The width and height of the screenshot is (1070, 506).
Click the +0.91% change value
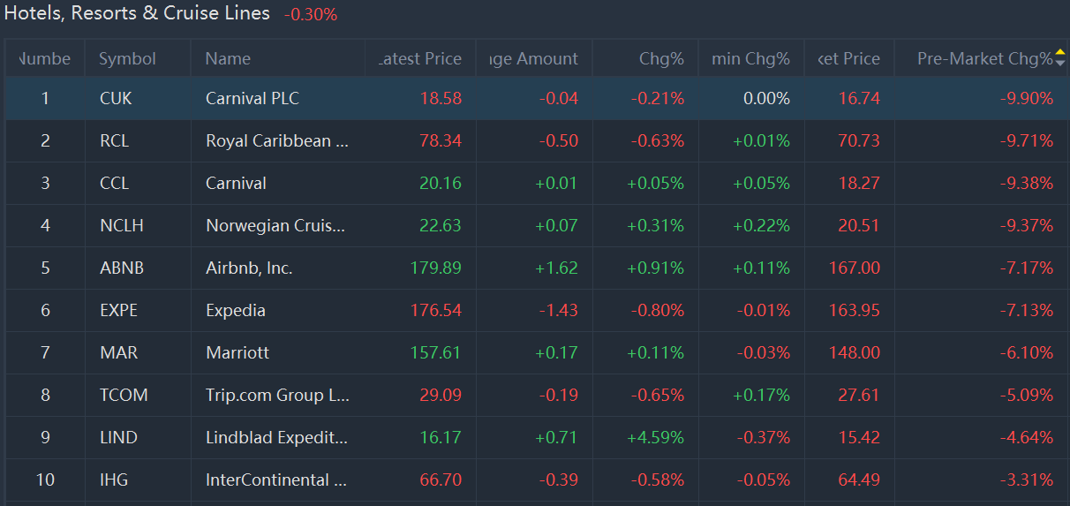(x=656, y=268)
